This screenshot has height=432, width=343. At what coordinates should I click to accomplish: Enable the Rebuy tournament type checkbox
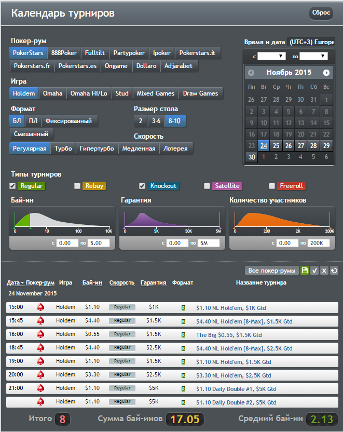[x=77, y=186]
